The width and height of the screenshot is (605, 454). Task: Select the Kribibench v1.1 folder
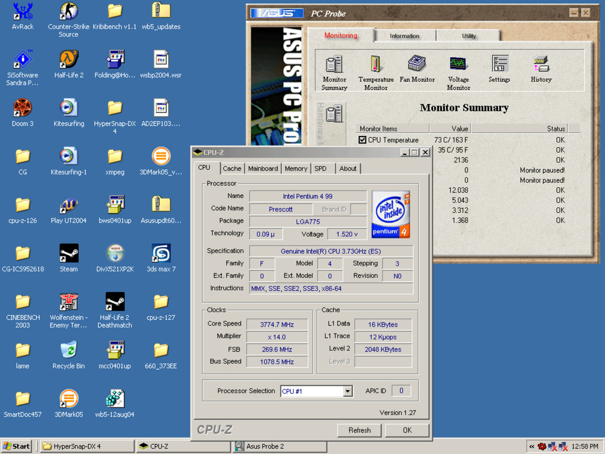tap(115, 16)
